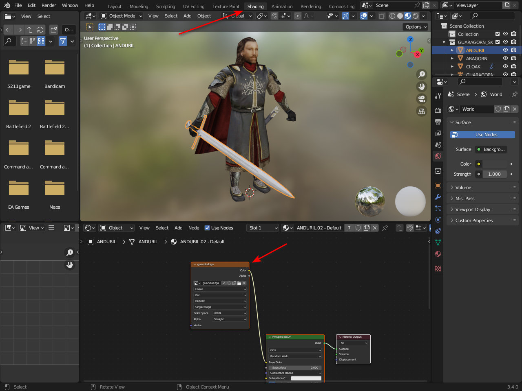522x391 pixels.
Task: Open the Tool properties tab
Action: [x=438, y=96]
